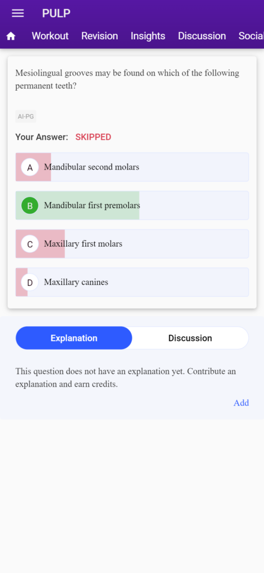264x573 pixels.
Task: Open the Insights tab
Action: [148, 36]
